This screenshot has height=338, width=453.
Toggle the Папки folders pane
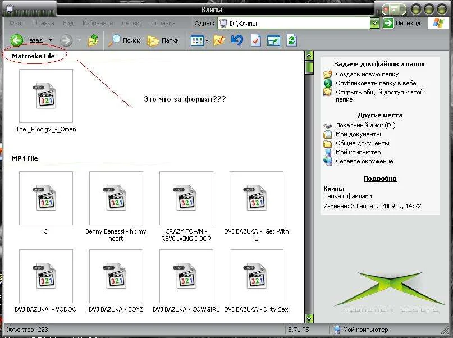(x=163, y=41)
